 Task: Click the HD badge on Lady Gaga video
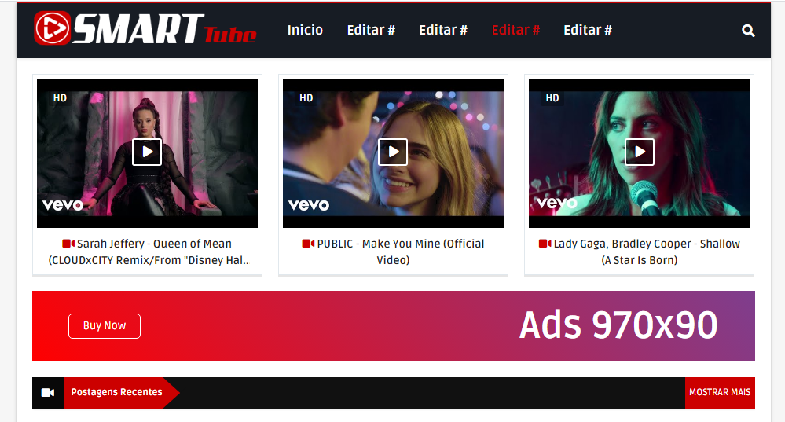pos(552,98)
